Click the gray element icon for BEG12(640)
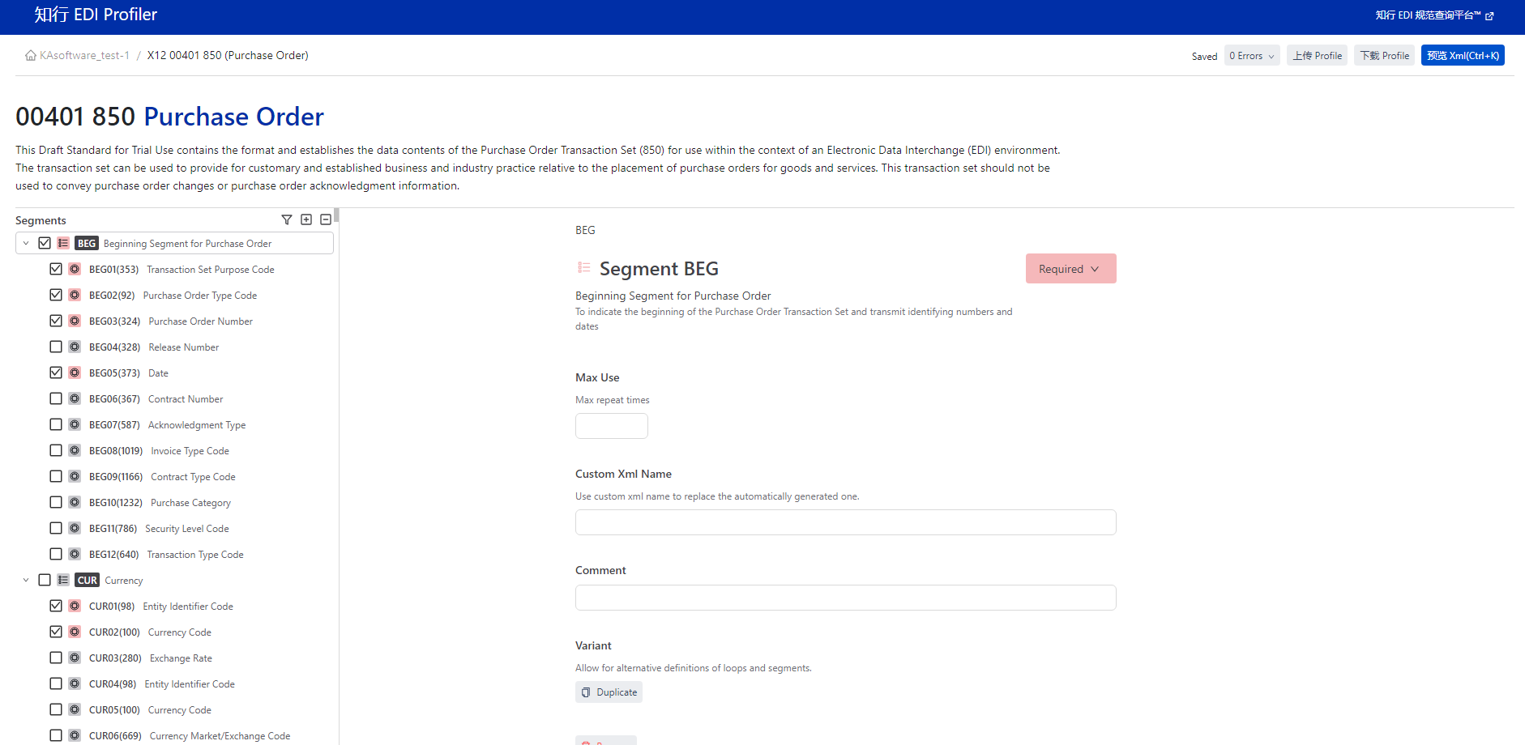1525x745 pixels. point(75,554)
